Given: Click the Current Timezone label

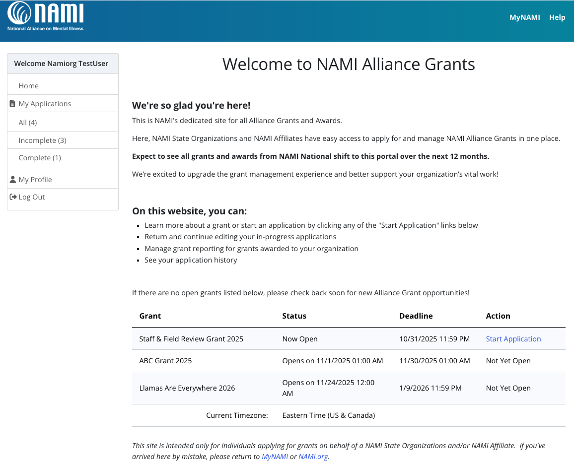Looking at the screenshot, I should point(237,415).
